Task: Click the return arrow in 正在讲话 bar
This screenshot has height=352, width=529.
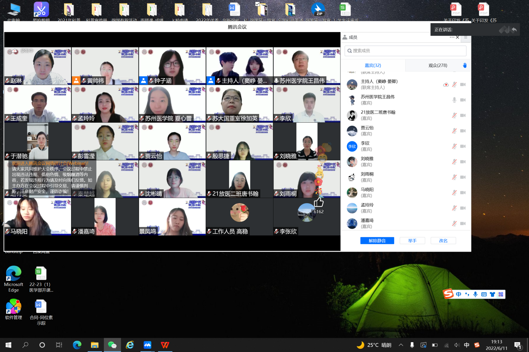Action: 514,30
